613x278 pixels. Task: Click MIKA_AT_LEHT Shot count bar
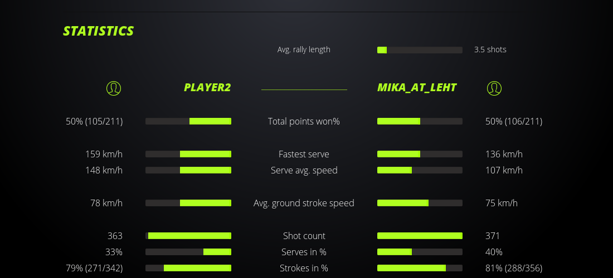tap(420, 236)
